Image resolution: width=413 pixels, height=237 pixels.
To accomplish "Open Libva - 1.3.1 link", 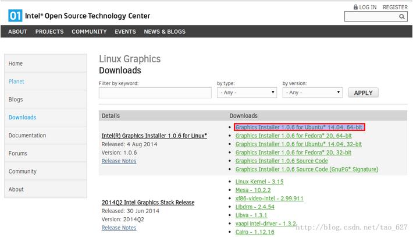I will click(x=251, y=215).
